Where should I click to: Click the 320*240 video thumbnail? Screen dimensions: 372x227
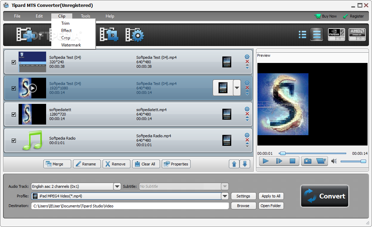point(32,62)
